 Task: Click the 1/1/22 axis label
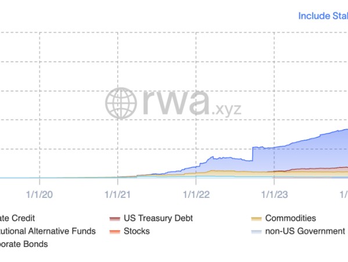click(x=196, y=194)
